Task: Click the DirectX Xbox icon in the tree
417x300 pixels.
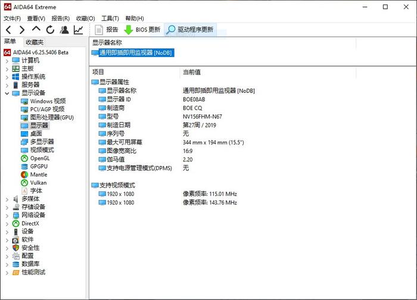Action: pyautogui.click(x=15, y=223)
